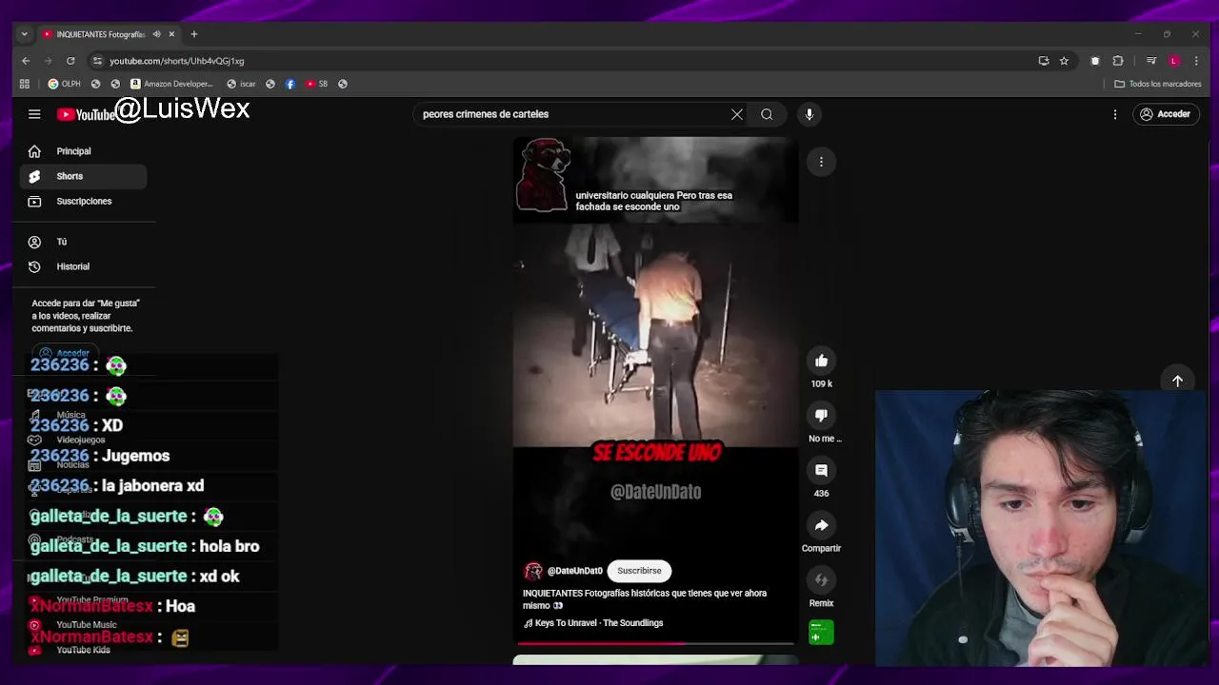Click the 109 k likes count

[821, 384]
